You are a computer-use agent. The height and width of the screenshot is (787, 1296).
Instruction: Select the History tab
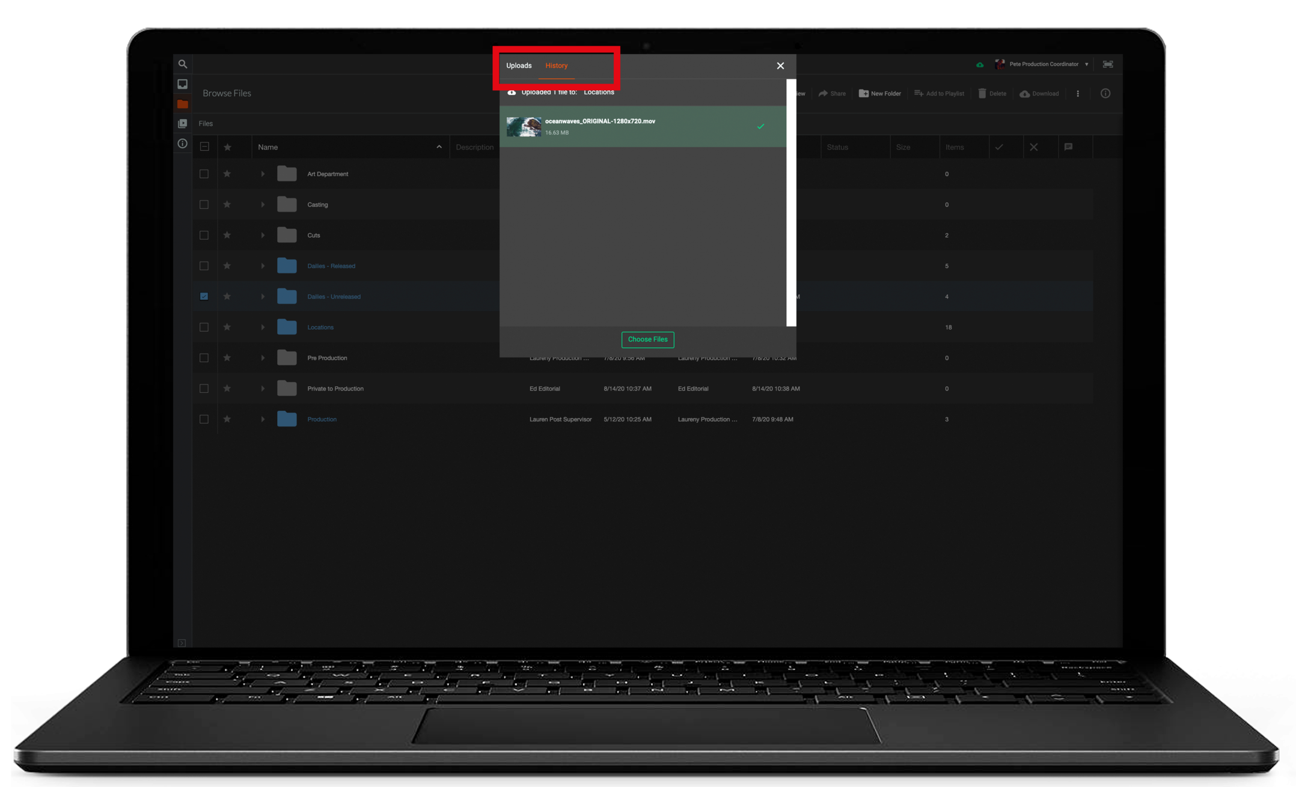[557, 65]
